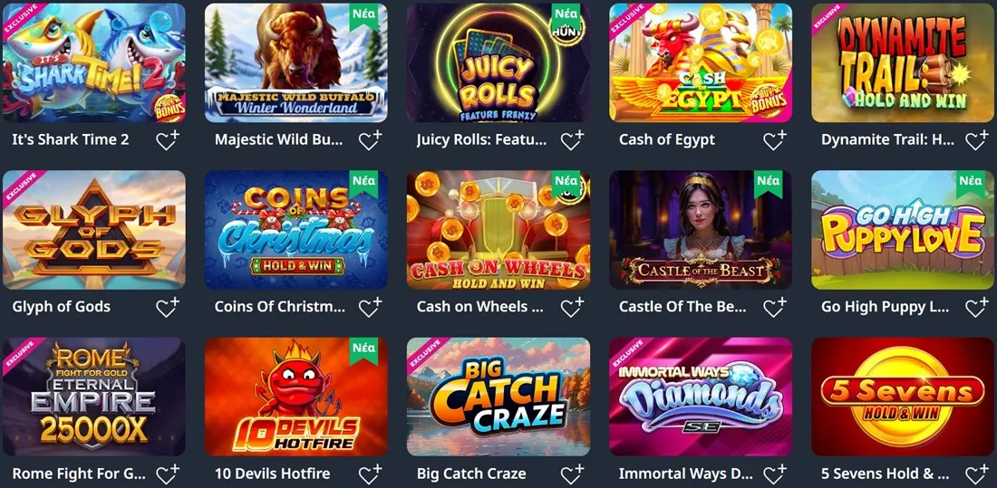Image resolution: width=997 pixels, height=488 pixels.
Task: Launch the 5 Sevens Hold & Win thumbnail
Action: click(x=903, y=397)
